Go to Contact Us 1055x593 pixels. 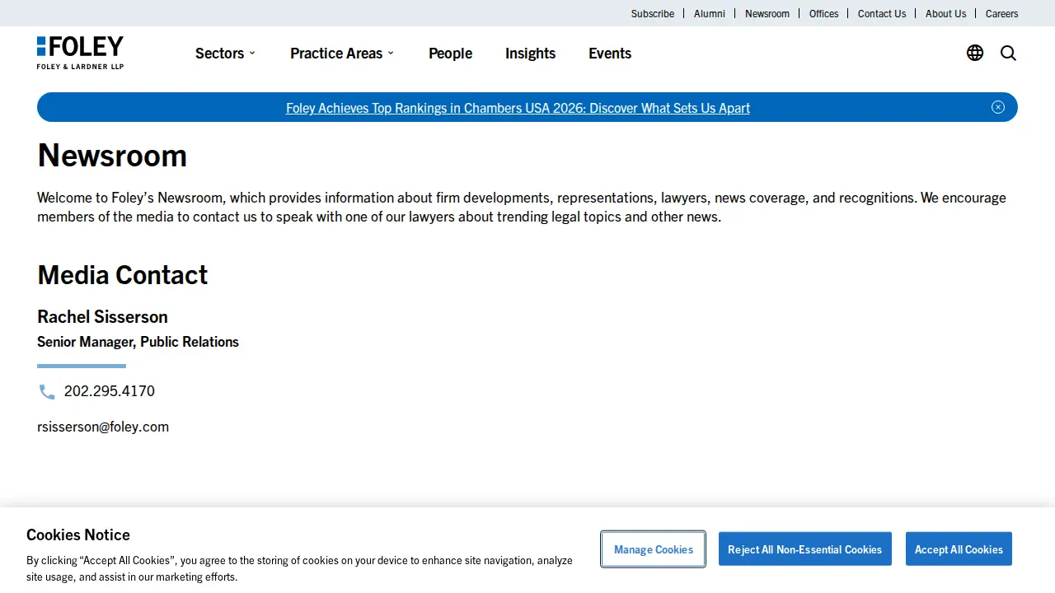tap(882, 13)
